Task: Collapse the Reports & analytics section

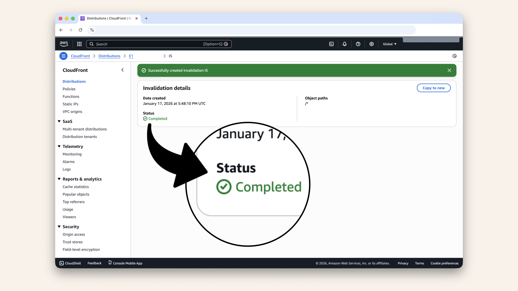Action: (59, 179)
